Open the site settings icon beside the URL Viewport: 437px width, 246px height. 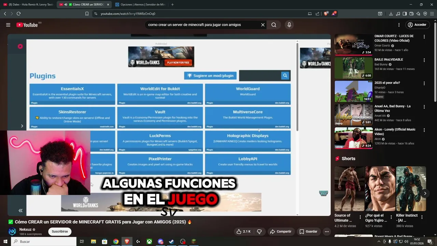96,14
